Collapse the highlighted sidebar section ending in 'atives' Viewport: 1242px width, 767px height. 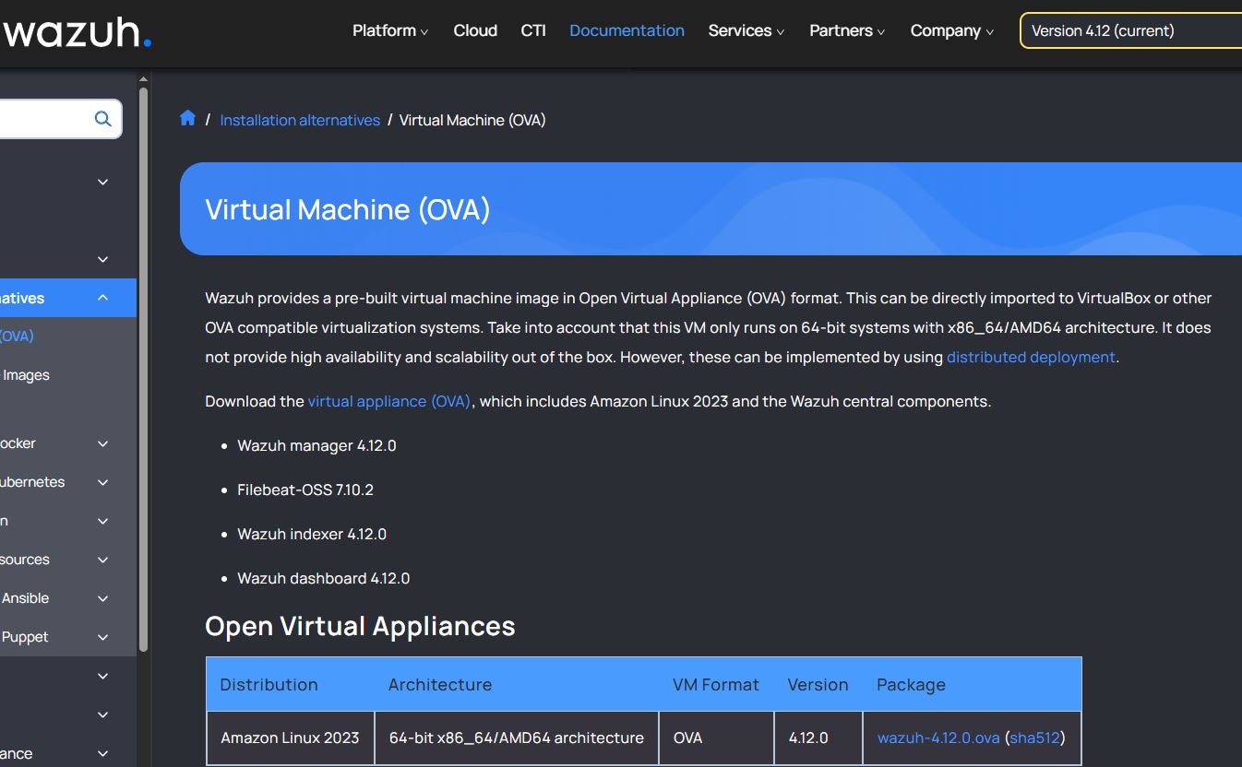coord(102,298)
